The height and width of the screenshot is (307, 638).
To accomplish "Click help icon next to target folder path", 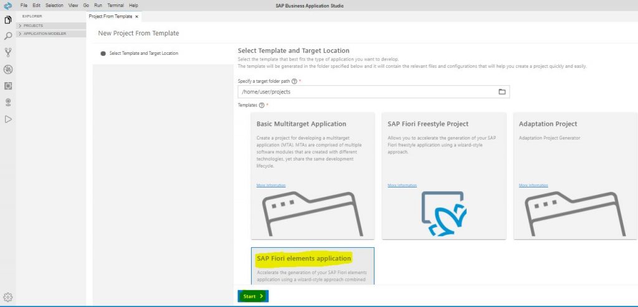I will point(294,82).
